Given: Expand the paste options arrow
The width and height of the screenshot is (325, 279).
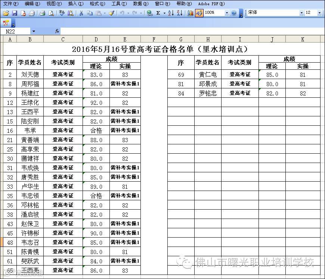Looking at the screenshot, I should tap(105, 13).
